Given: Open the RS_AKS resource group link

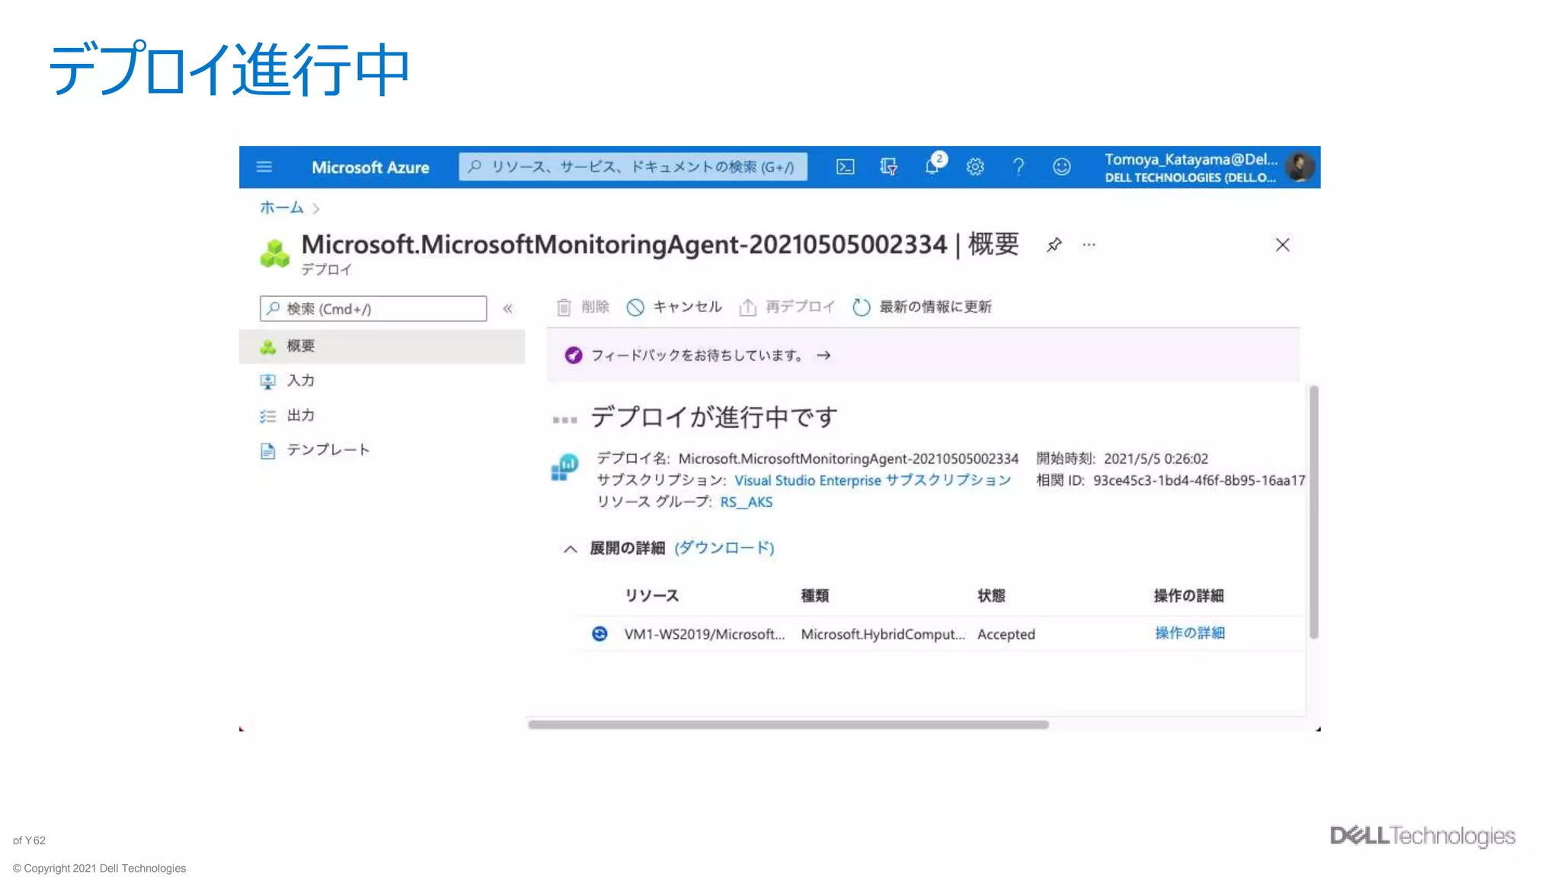Looking at the screenshot, I should tap(746, 502).
